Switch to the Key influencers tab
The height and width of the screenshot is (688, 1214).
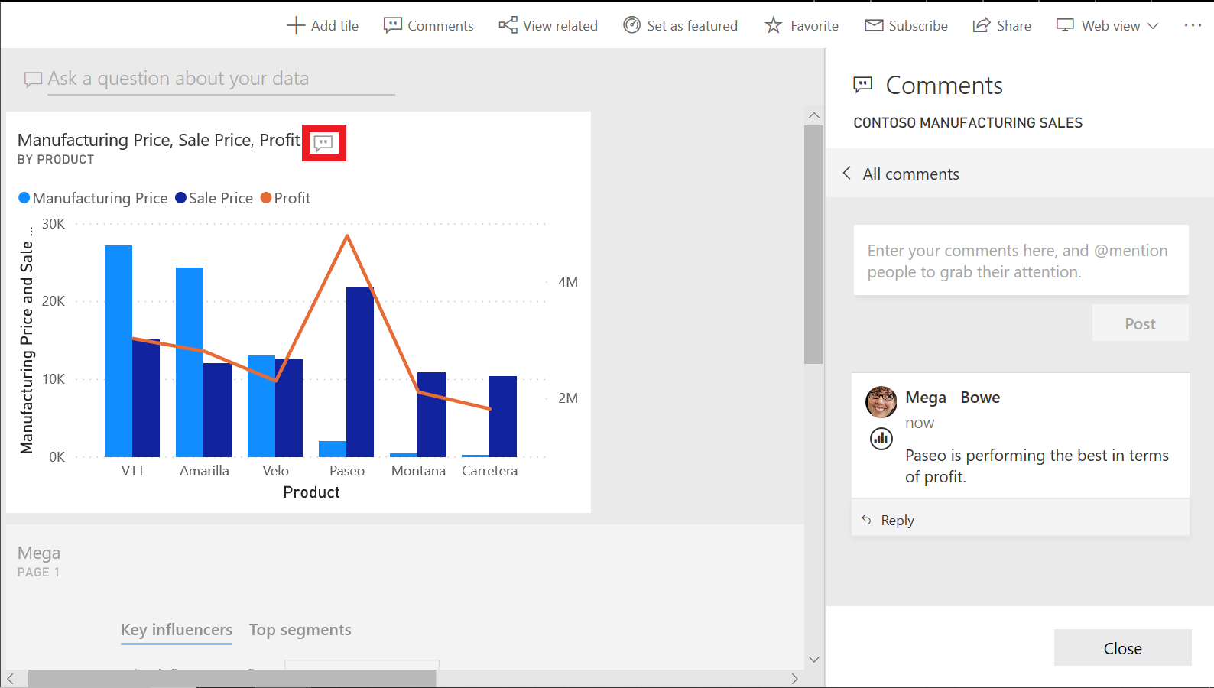click(177, 630)
